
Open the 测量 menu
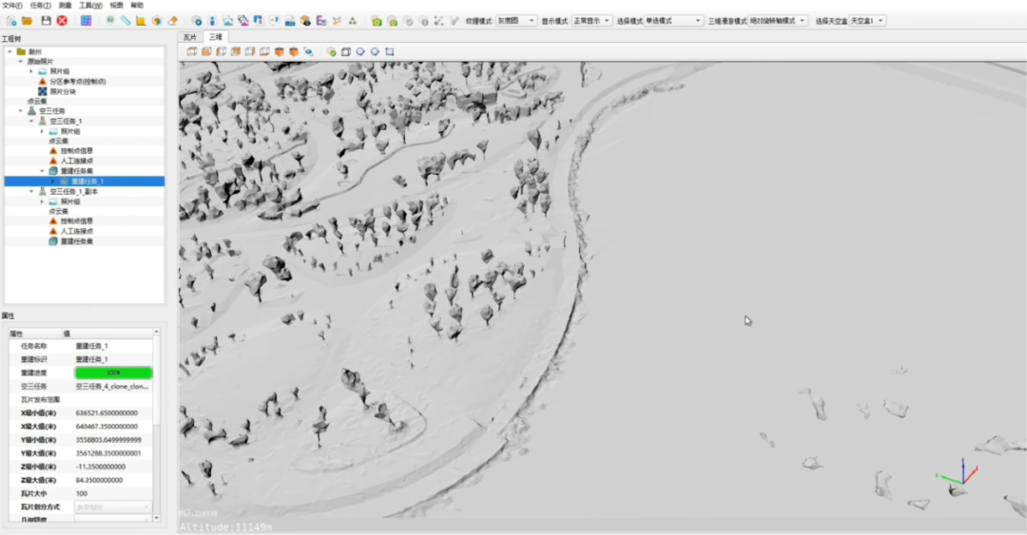(x=66, y=6)
